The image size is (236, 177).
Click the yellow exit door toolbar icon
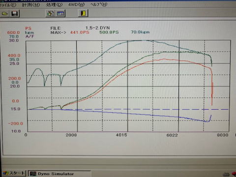pos(84,13)
